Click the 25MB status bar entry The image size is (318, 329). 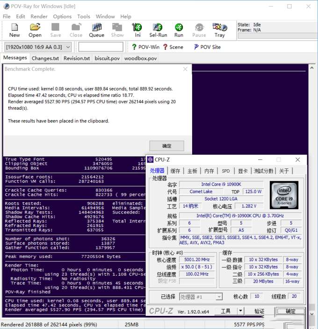(x=131, y=324)
